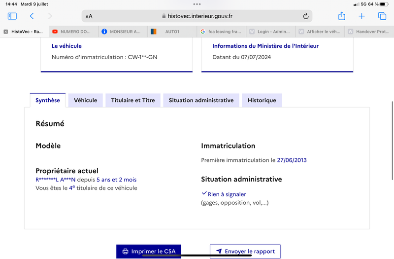Click the Rien à signaler text
The image size is (394, 259).
[x=227, y=194]
